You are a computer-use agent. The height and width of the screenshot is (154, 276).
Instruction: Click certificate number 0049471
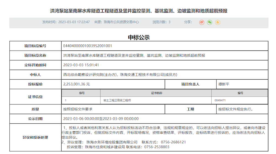pyautogui.click(x=220, y=100)
